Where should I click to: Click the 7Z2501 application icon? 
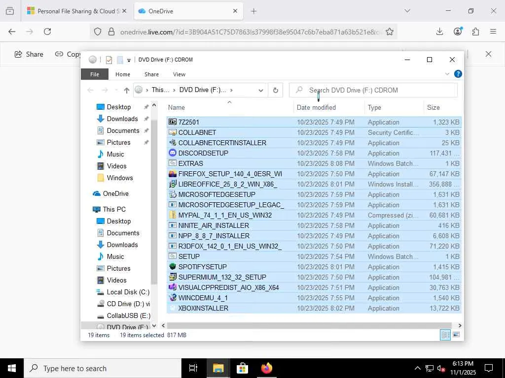point(173,122)
